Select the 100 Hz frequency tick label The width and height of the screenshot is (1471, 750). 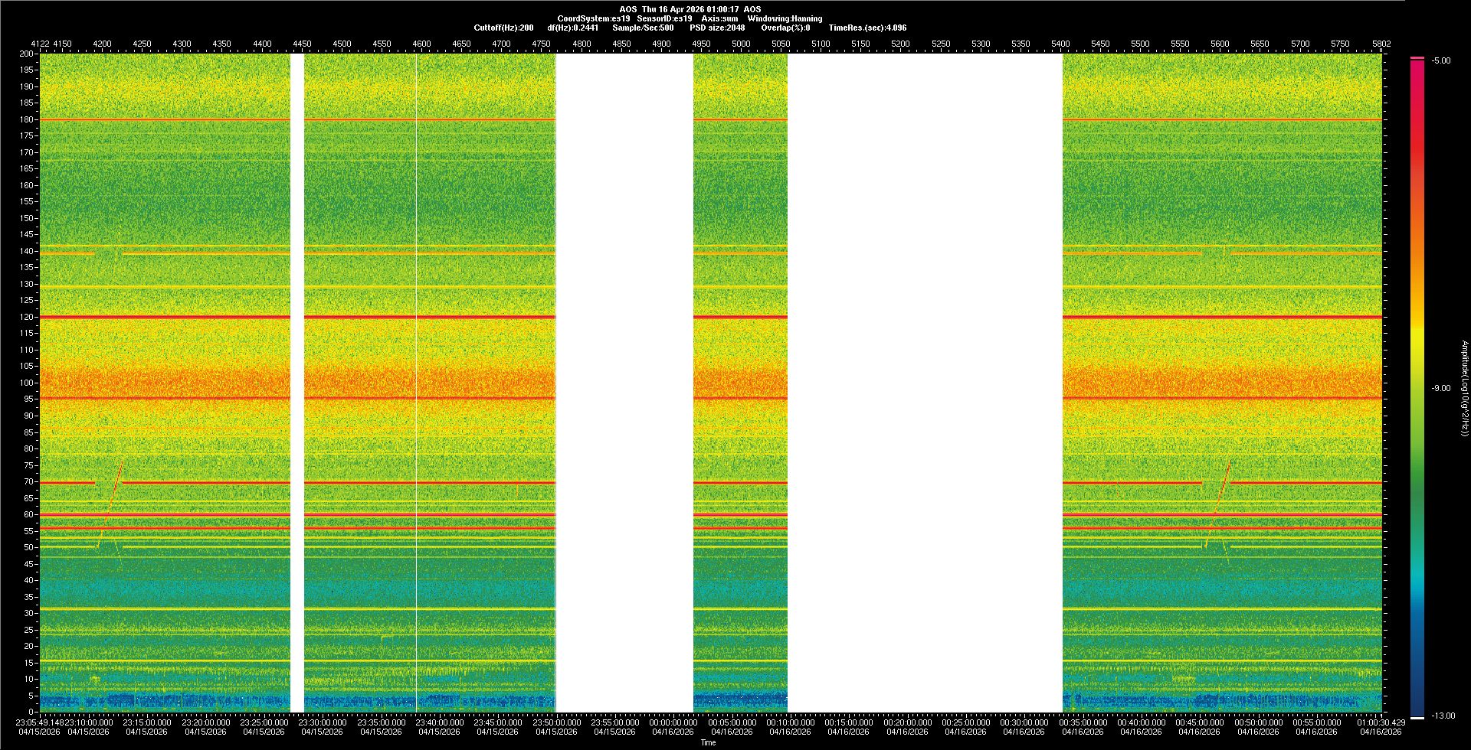[26, 383]
